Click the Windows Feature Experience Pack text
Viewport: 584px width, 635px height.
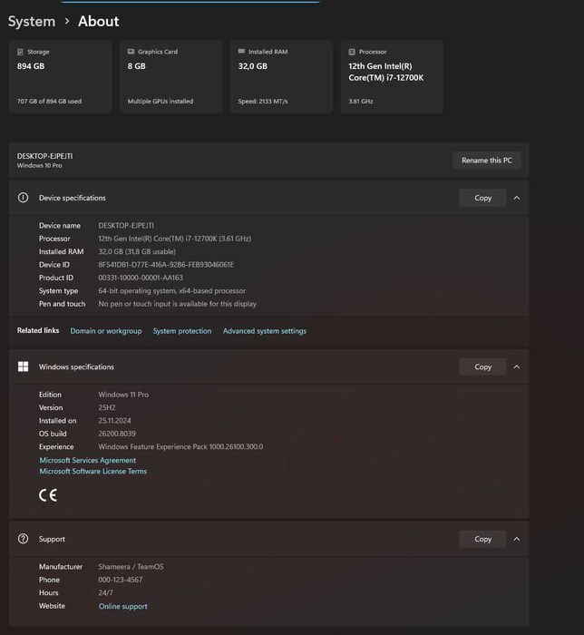pyautogui.click(x=180, y=446)
